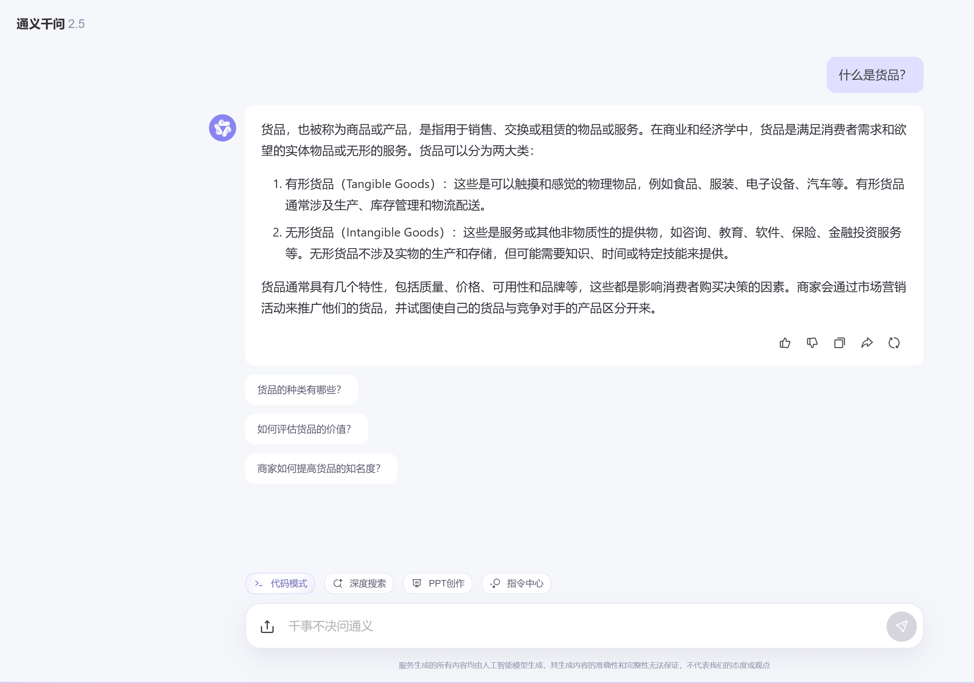Open PPT创作 creation option
Screen dimensions: 974x683
click(437, 583)
